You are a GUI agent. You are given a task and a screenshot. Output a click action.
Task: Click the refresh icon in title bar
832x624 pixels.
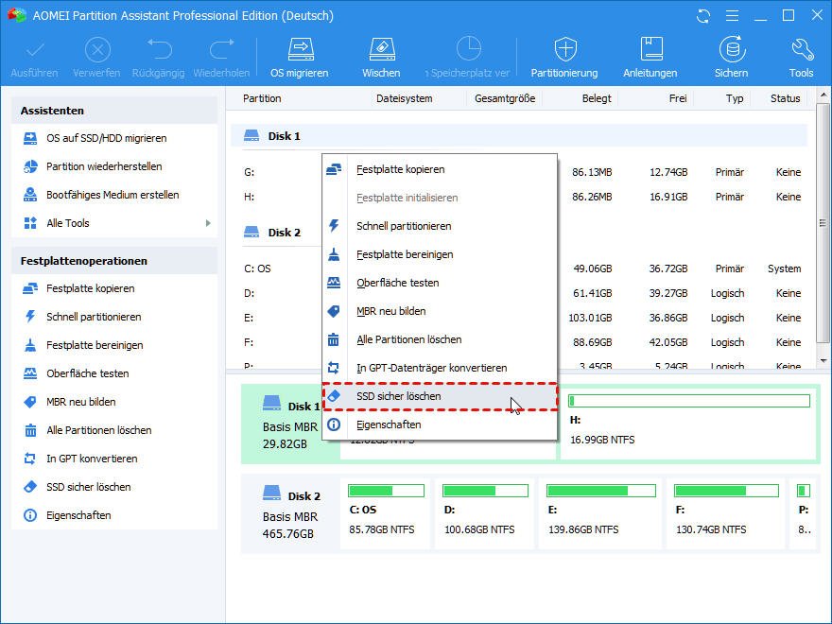tap(703, 16)
